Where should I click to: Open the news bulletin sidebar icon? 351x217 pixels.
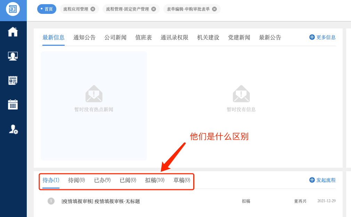coord(13,80)
